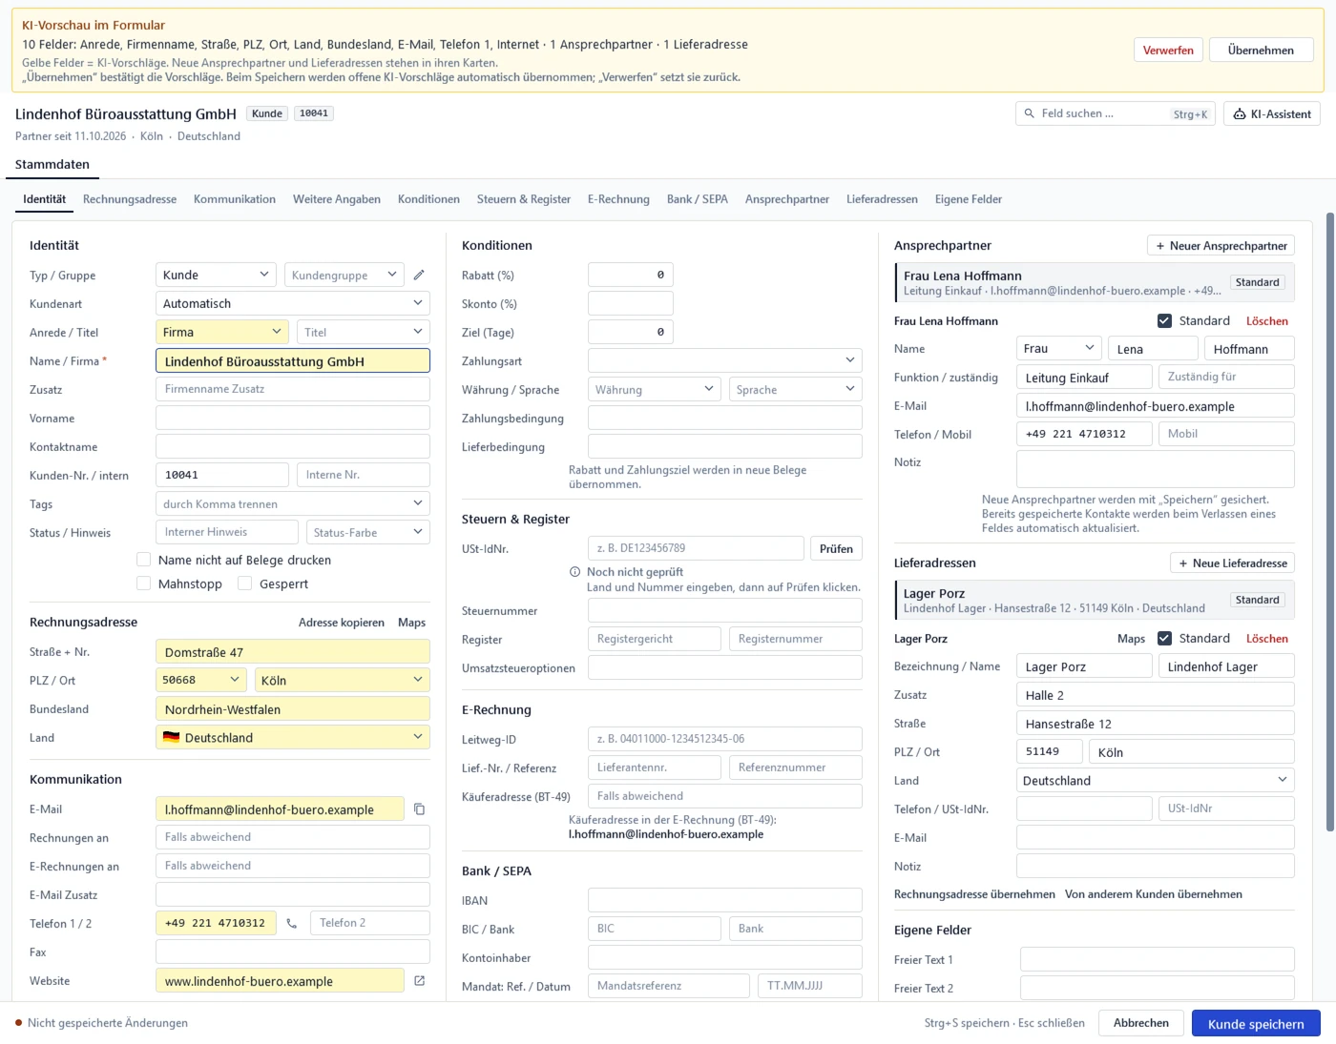Screen dimensions: 1336x1044
Task: Select the Eigene Felder tab
Action: click(969, 199)
